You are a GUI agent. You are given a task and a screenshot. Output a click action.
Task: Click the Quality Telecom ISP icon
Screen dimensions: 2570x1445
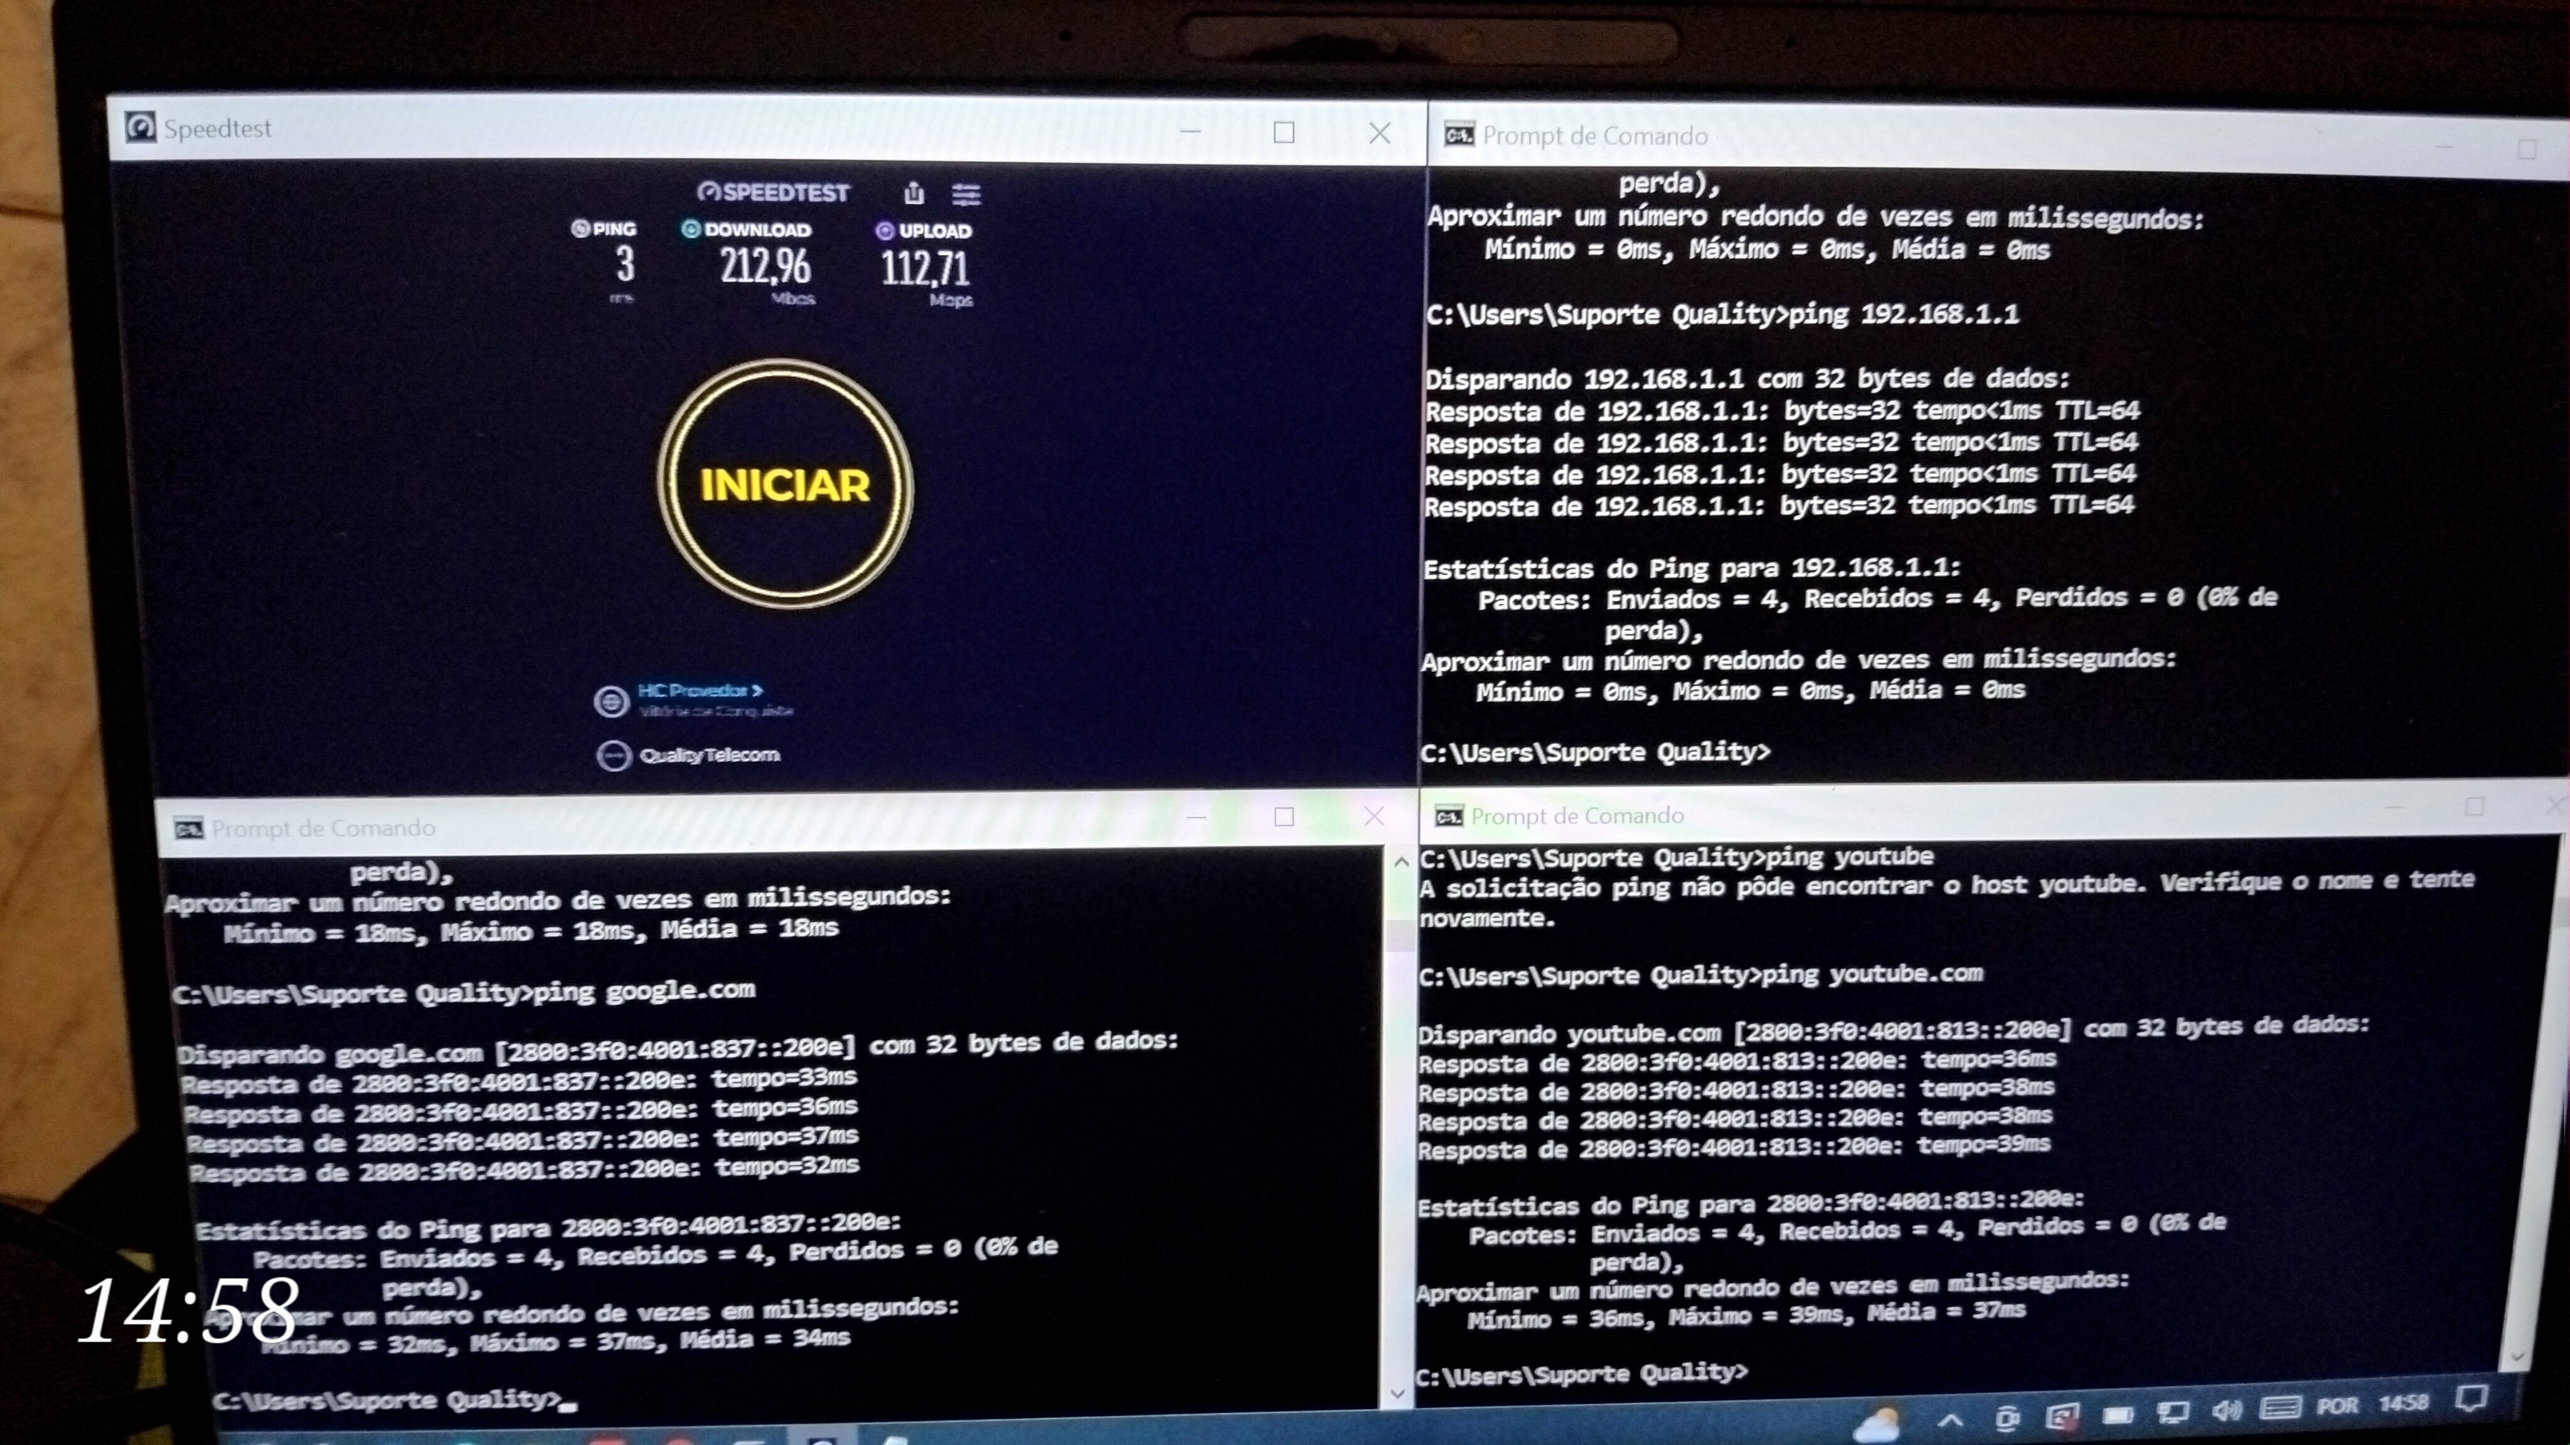click(x=614, y=756)
